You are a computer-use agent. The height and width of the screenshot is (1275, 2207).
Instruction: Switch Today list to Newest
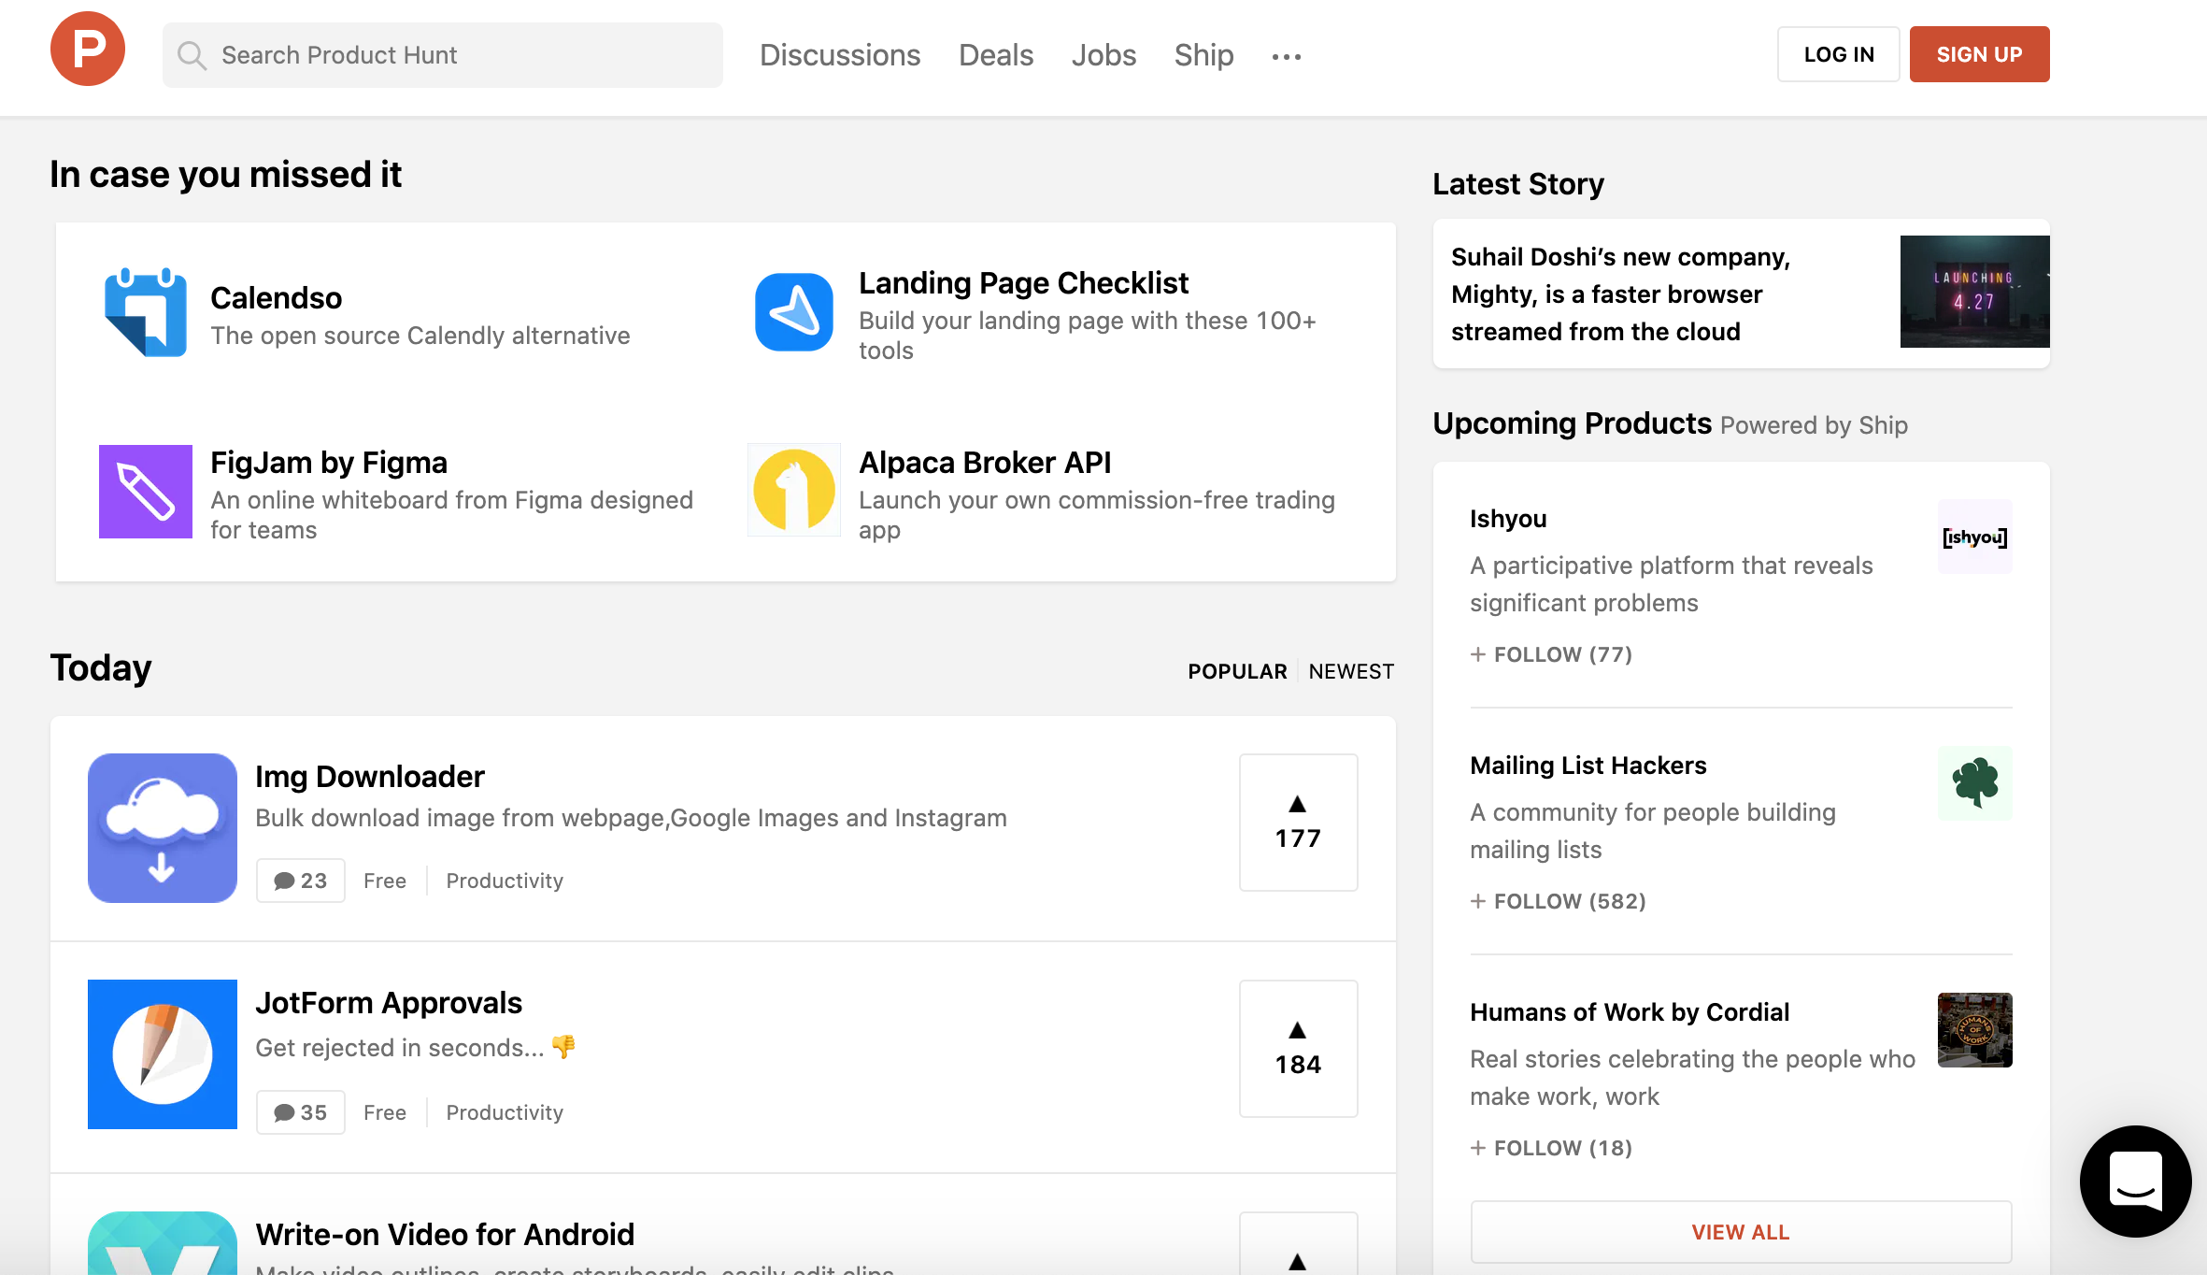[1351, 671]
